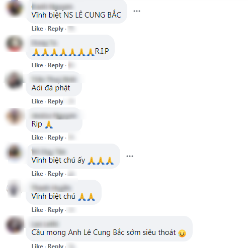Like the 'Rip' comment
Screen dimensions: 248x248
[37, 138]
